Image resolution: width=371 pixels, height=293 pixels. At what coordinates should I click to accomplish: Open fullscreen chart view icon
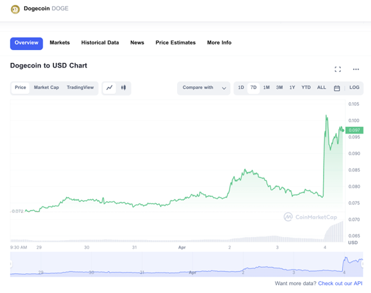point(338,69)
